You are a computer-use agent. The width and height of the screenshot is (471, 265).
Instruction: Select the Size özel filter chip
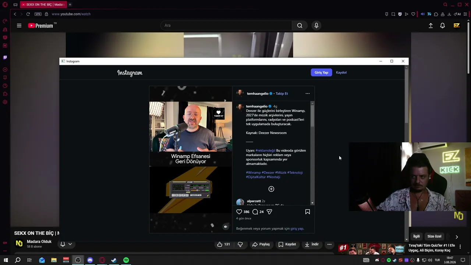pos(434,236)
